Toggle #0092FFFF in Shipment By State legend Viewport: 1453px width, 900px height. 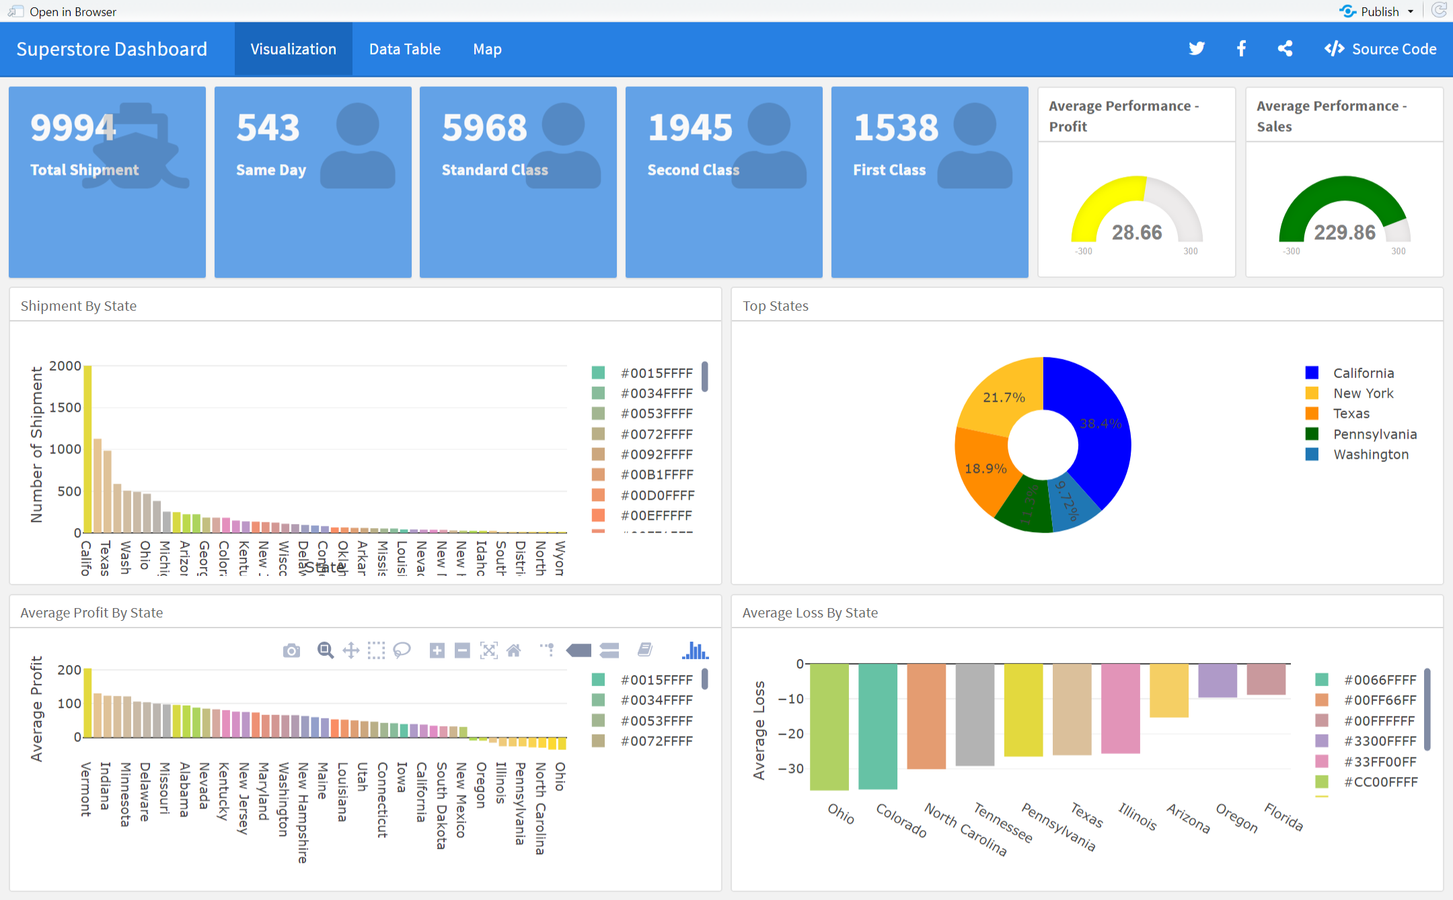click(x=642, y=454)
